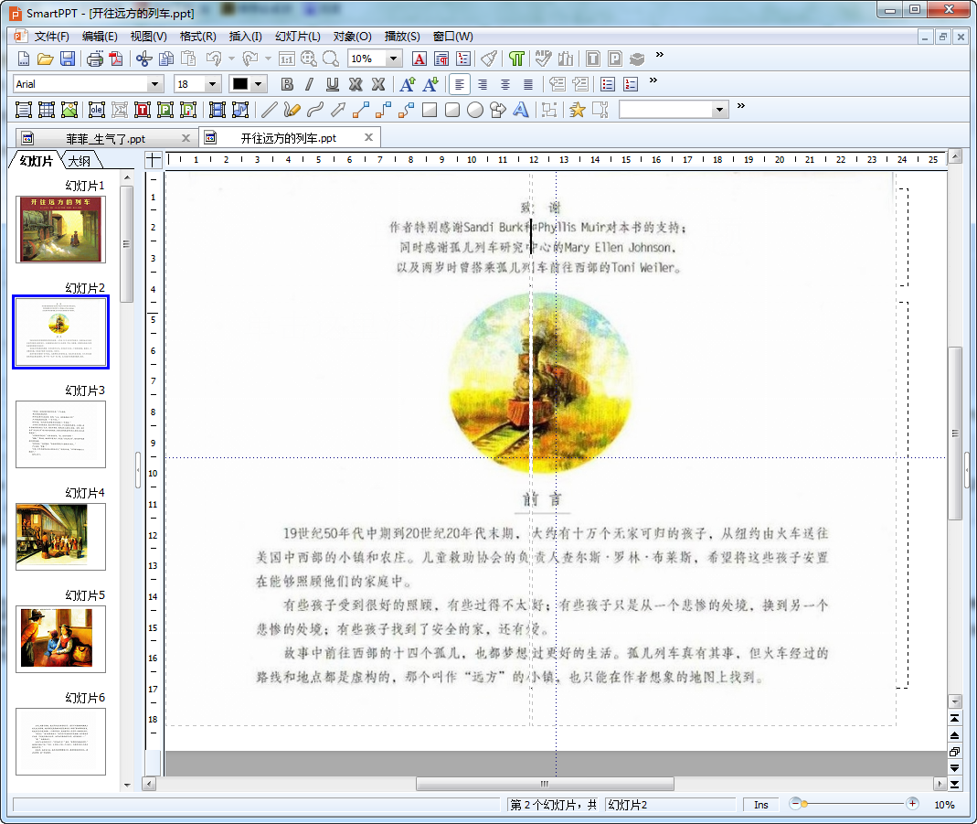Select the straight line drawing tool

[270, 111]
